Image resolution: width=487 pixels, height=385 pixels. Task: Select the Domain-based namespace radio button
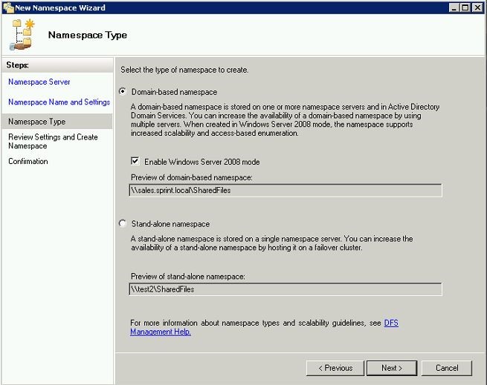point(123,91)
